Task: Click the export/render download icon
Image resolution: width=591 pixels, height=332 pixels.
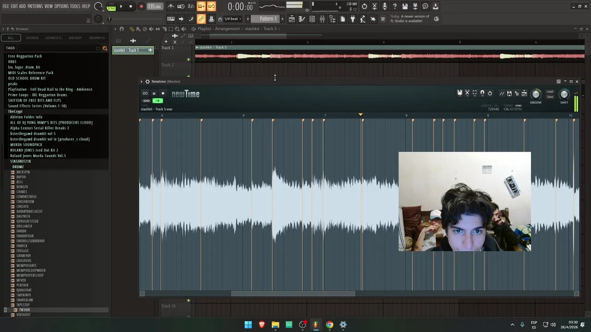Action: [x=435, y=6]
